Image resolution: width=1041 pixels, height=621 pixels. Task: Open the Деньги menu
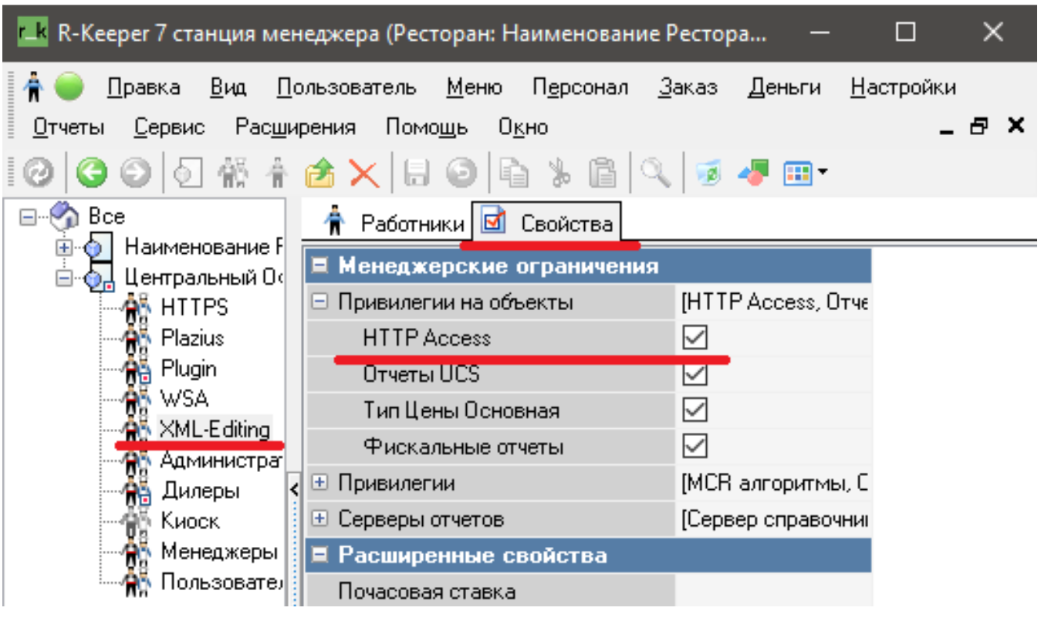[785, 87]
